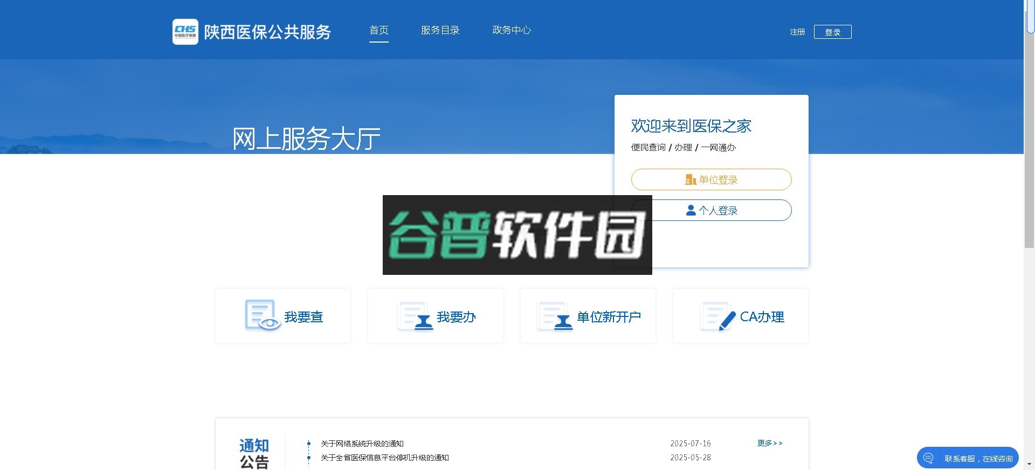Open the 首页 navigation tab
The height and width of the screenshot is (470, 1035).
coord(378,30)
